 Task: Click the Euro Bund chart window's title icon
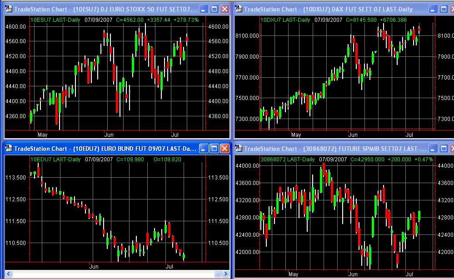(x=8, y=149)
